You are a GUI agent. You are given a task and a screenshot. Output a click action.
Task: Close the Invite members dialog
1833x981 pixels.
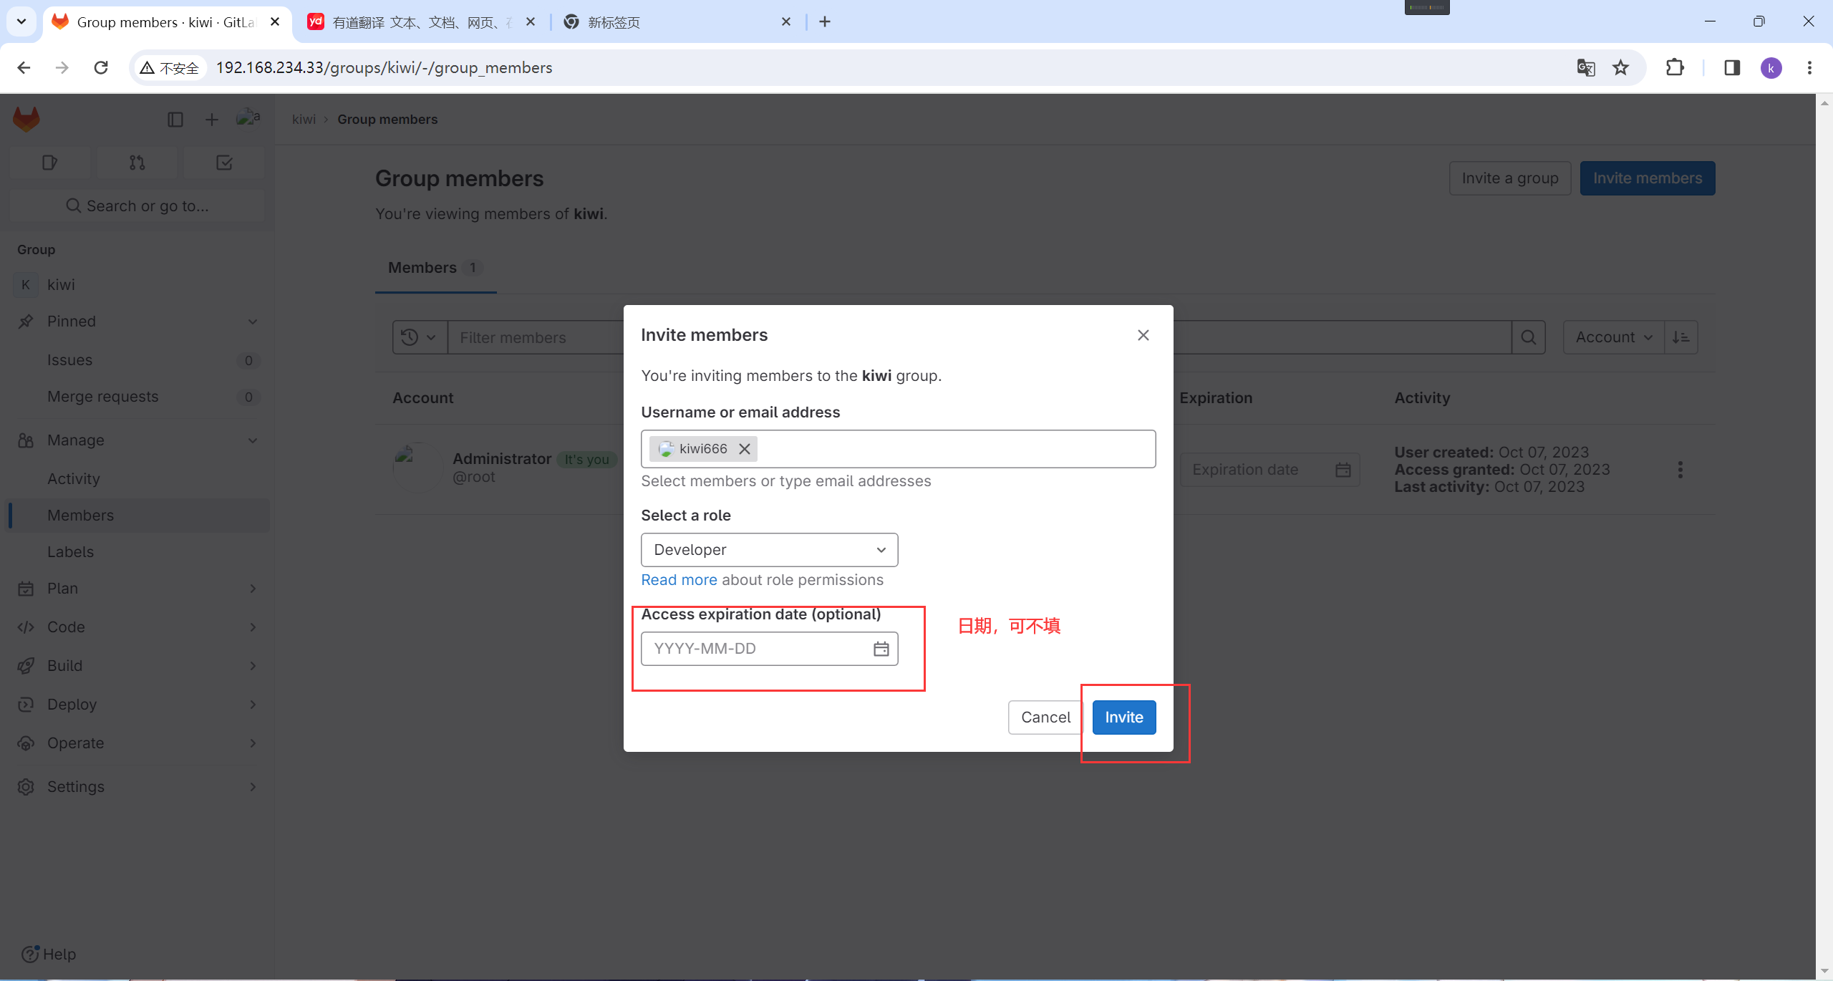click(1143, 335)
